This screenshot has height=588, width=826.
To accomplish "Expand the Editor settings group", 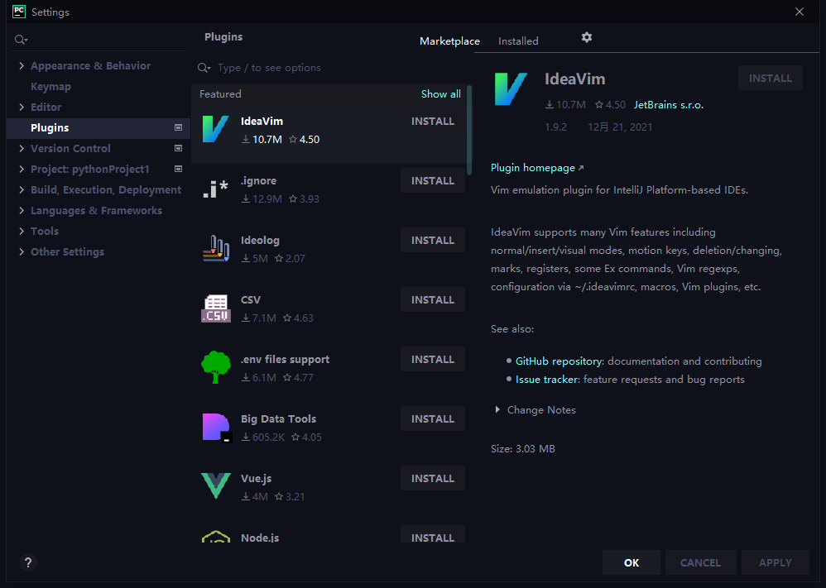I will [x=22, y=107].
